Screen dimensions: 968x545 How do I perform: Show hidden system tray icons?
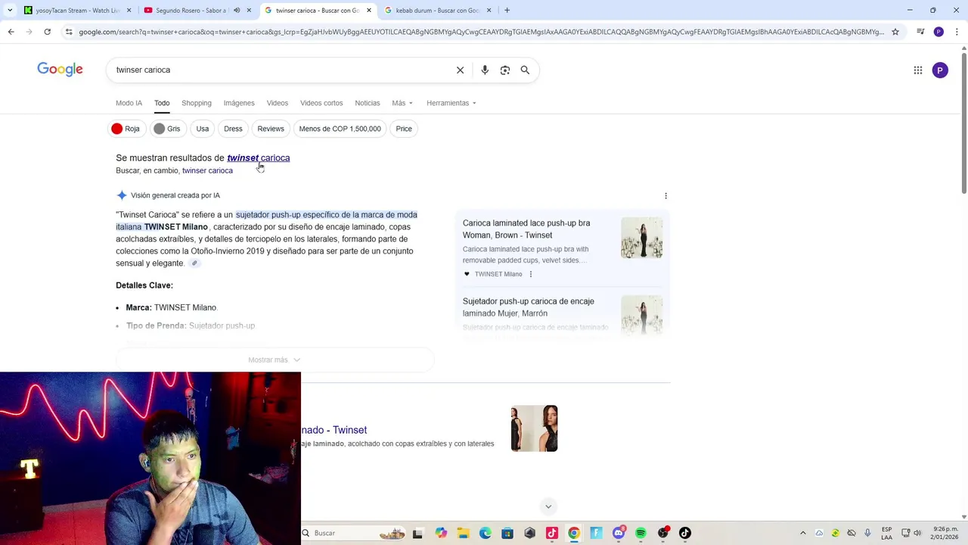803,533
